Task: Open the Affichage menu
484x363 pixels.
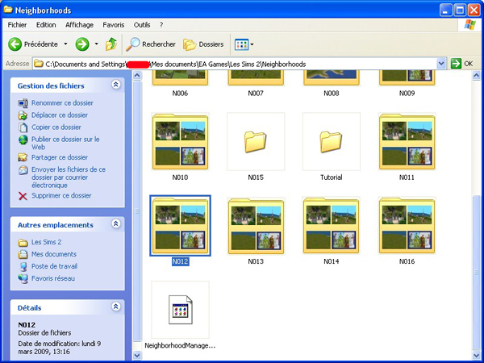Action: [x=79, y=25]
